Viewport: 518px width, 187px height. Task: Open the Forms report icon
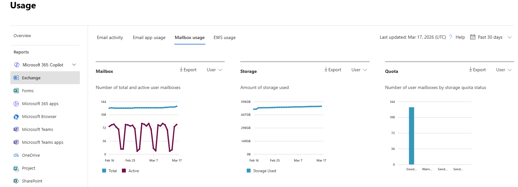click(x=16, y=91)
